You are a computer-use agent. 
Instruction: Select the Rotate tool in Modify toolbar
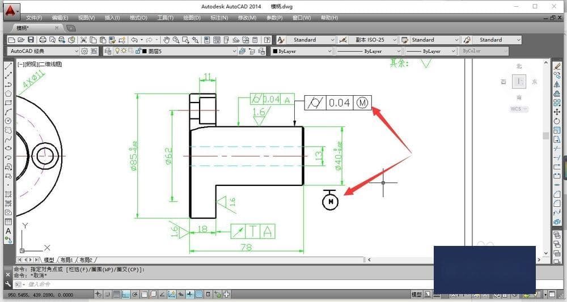tap(557, 121)
